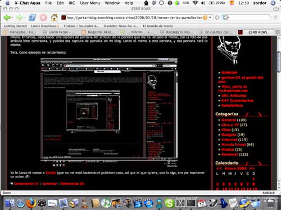Click the embedded screenshot image in the post
Viewport: 281px width, 210px height.
[109, 113]
